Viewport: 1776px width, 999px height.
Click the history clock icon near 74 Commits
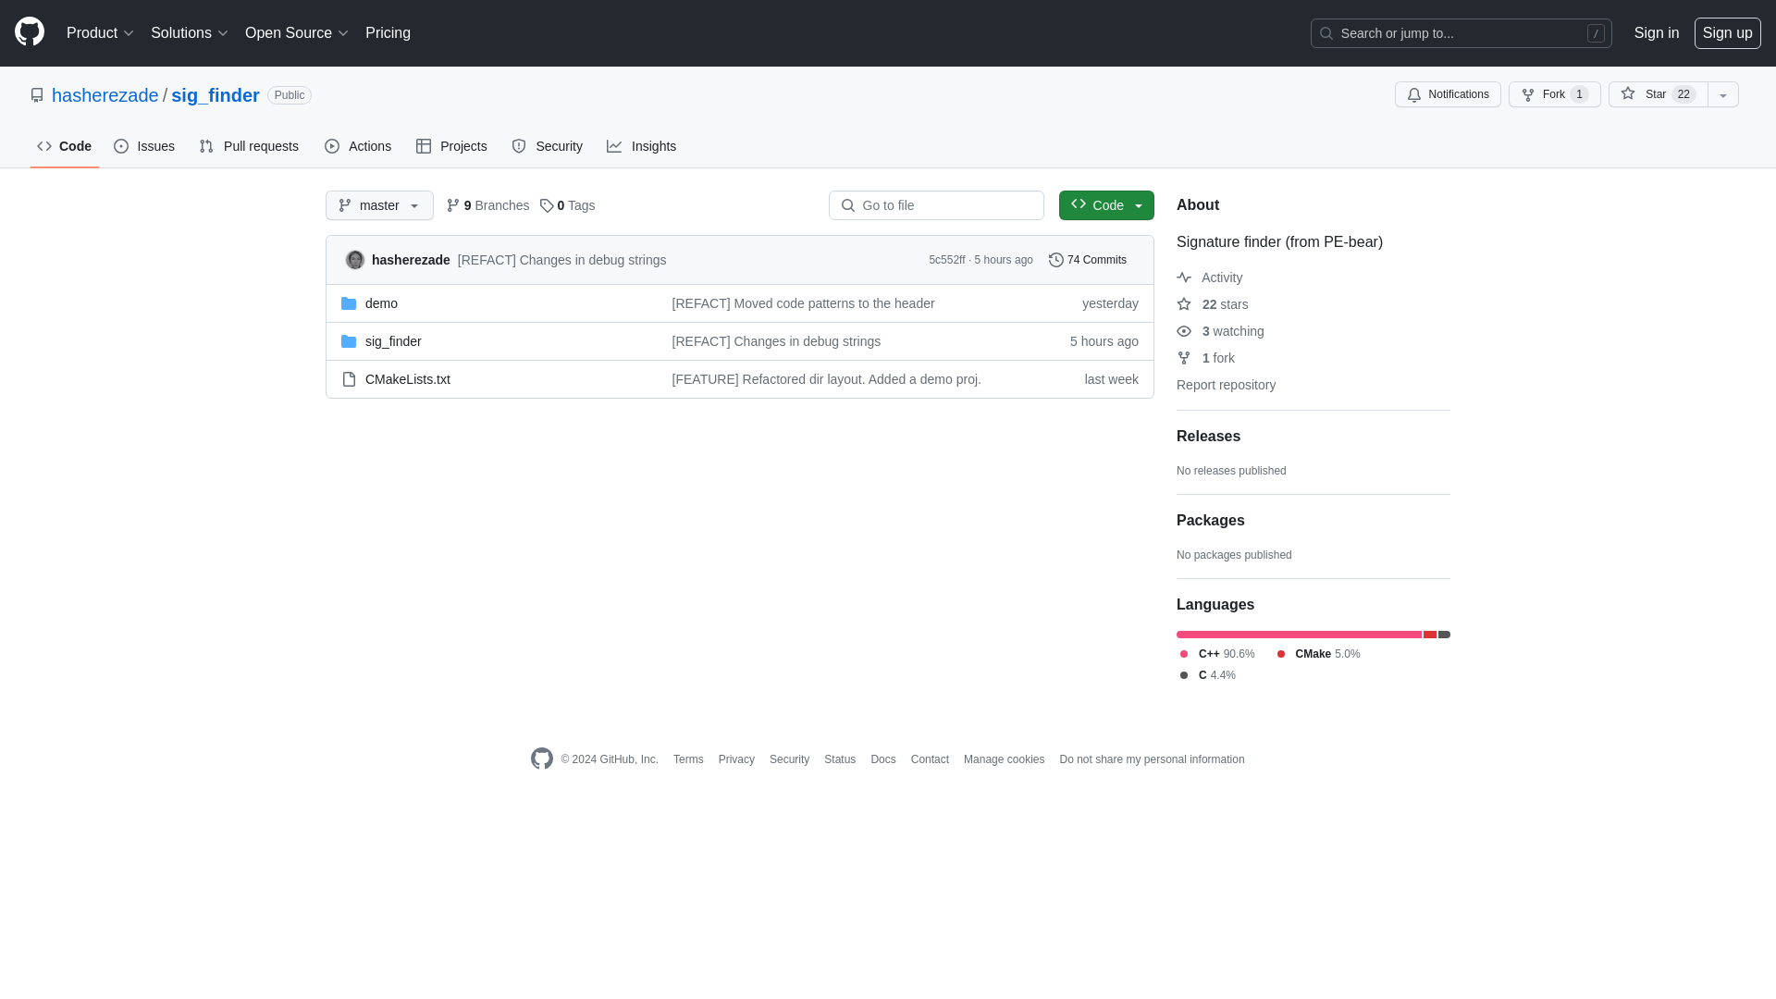[1056, 260]
